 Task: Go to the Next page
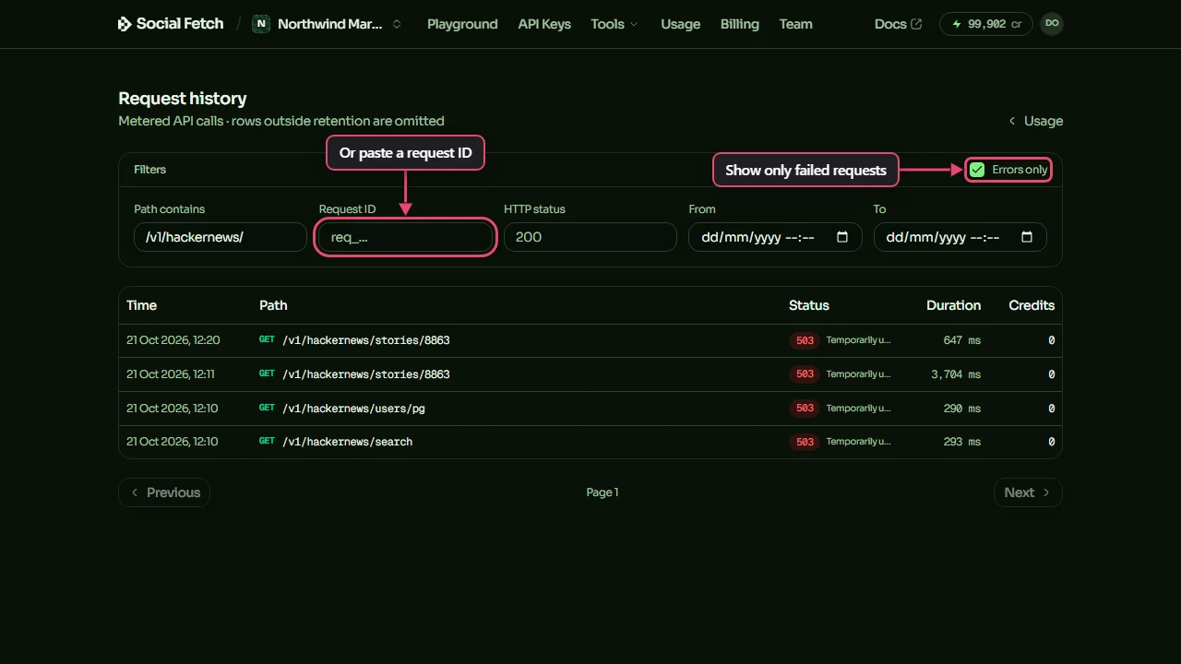1028,492
